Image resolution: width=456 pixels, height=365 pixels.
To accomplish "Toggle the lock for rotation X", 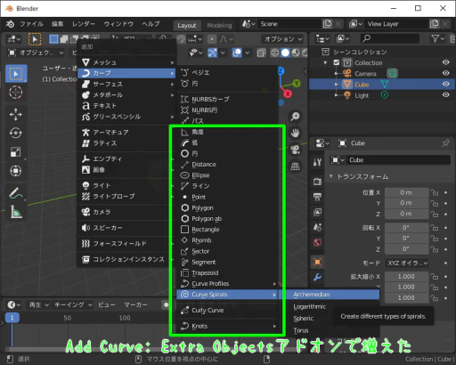I will [x=435, y=228].
